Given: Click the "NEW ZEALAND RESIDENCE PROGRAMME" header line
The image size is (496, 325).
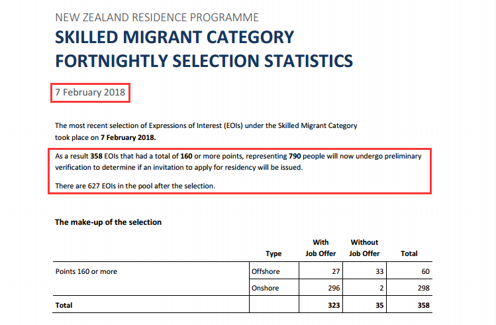Looking at the screenshot, I should [x=157, y=17].
